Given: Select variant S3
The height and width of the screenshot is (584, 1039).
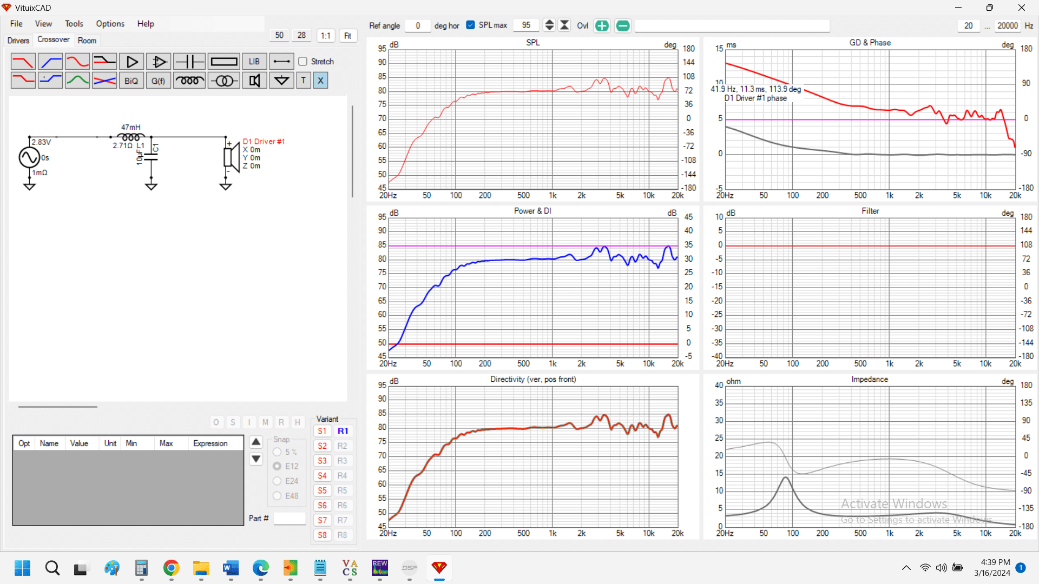Looking at the screenshot, I should pyautogui.click(x=323, y=461).
